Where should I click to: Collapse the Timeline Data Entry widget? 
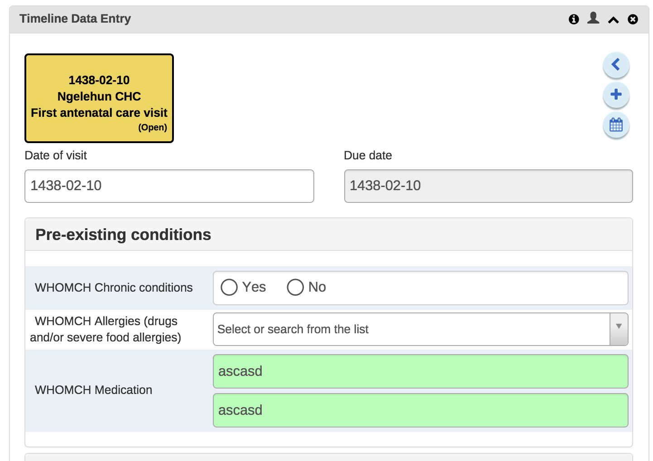613,19
